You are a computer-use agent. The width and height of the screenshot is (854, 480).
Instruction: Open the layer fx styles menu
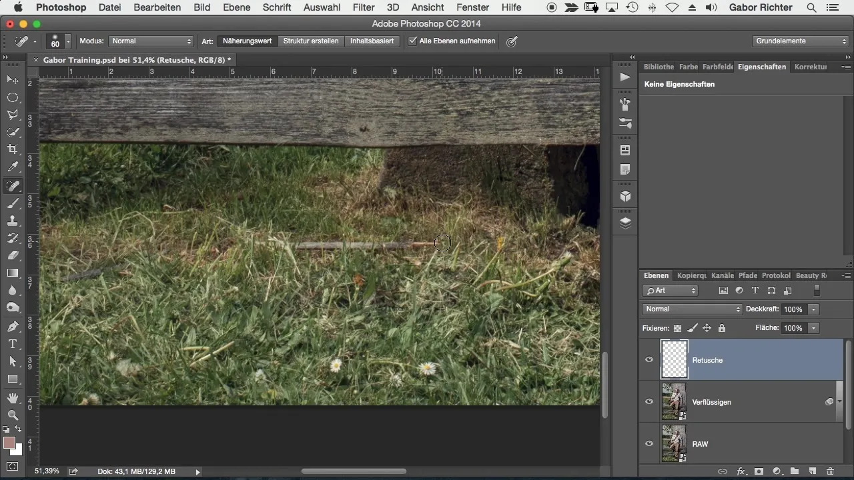[741, 471]
